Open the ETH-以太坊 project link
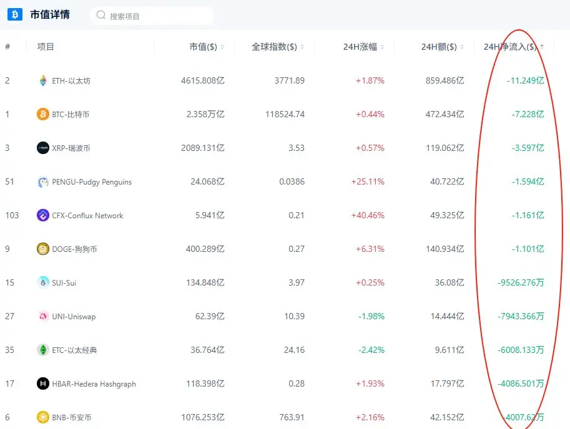 (x=71, y=80)
